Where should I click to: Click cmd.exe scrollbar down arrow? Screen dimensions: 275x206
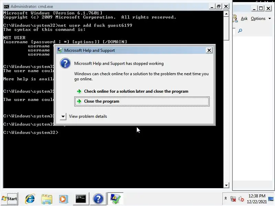point(226,185)
